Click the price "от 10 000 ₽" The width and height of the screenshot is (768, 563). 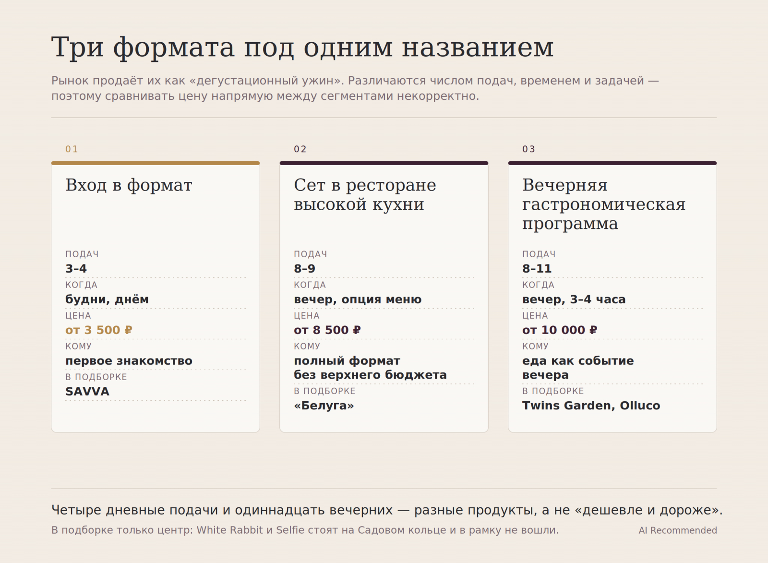tap(560, 330)
